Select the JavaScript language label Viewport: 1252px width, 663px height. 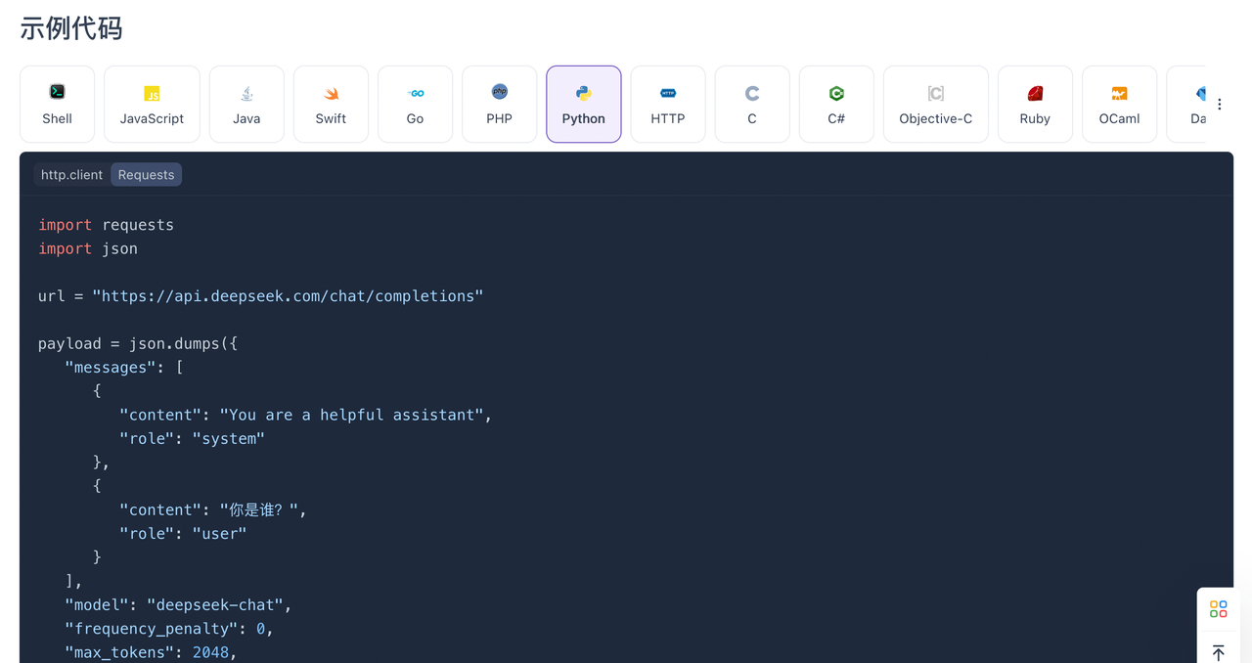152,118
